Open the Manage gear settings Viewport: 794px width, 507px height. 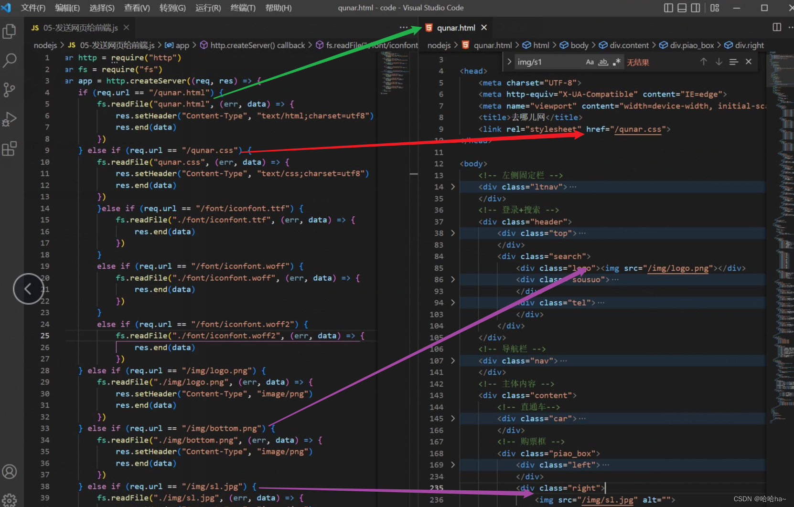[10, 499]
